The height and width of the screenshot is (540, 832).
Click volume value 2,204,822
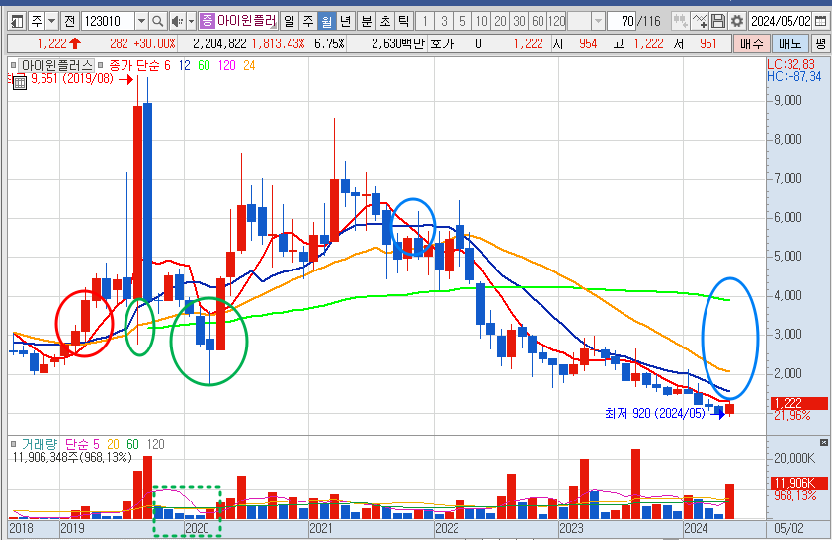click(x=219, y=44)
